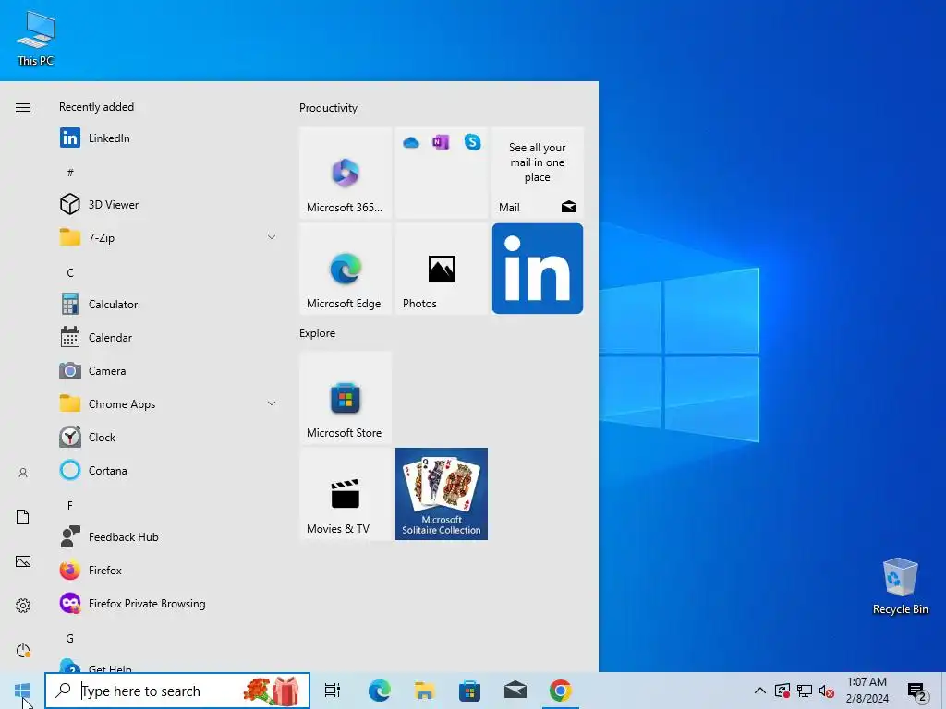Open the user account icon in Start sidebar
Viewport: 946px width, 709px height.
click(x=23, y=473)
